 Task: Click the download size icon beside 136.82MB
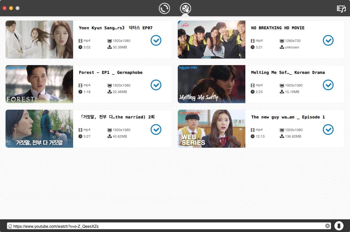click(x=282, y=136)
